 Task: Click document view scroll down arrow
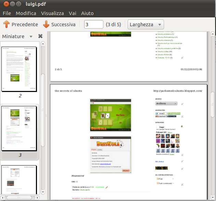pos(213,198)
